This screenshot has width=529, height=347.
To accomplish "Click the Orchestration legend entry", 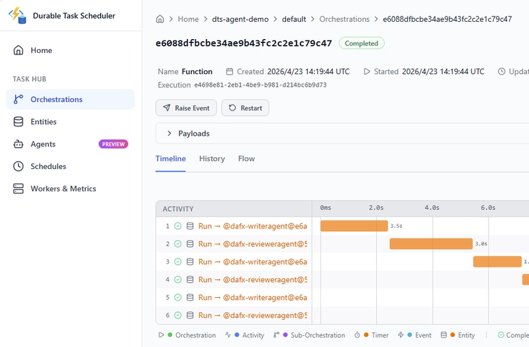I will (x=187, y=335).
